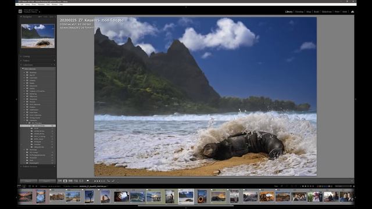Click the filmstrip go back arrow
The width and height of the screenshot is (372, 209).
pos(33,186)
